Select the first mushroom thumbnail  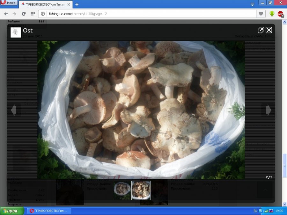click(x=122, y=190)
